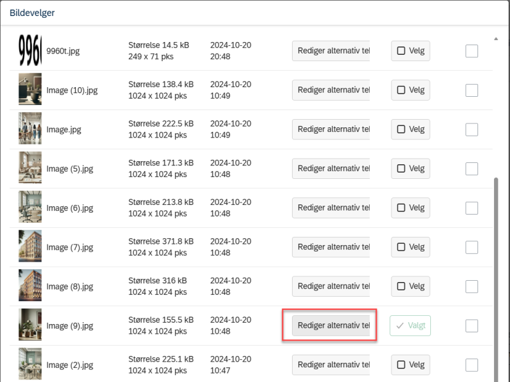The width and height of the screenshot is (510, 382).
Task: Click the scroll-up arrow of the list
Action: click(x=496, y=39)
